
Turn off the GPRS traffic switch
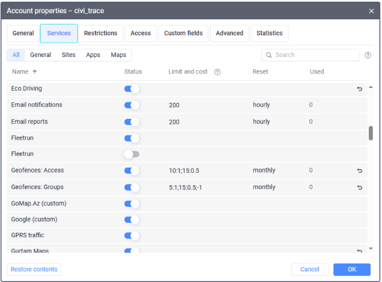point(132,236)
